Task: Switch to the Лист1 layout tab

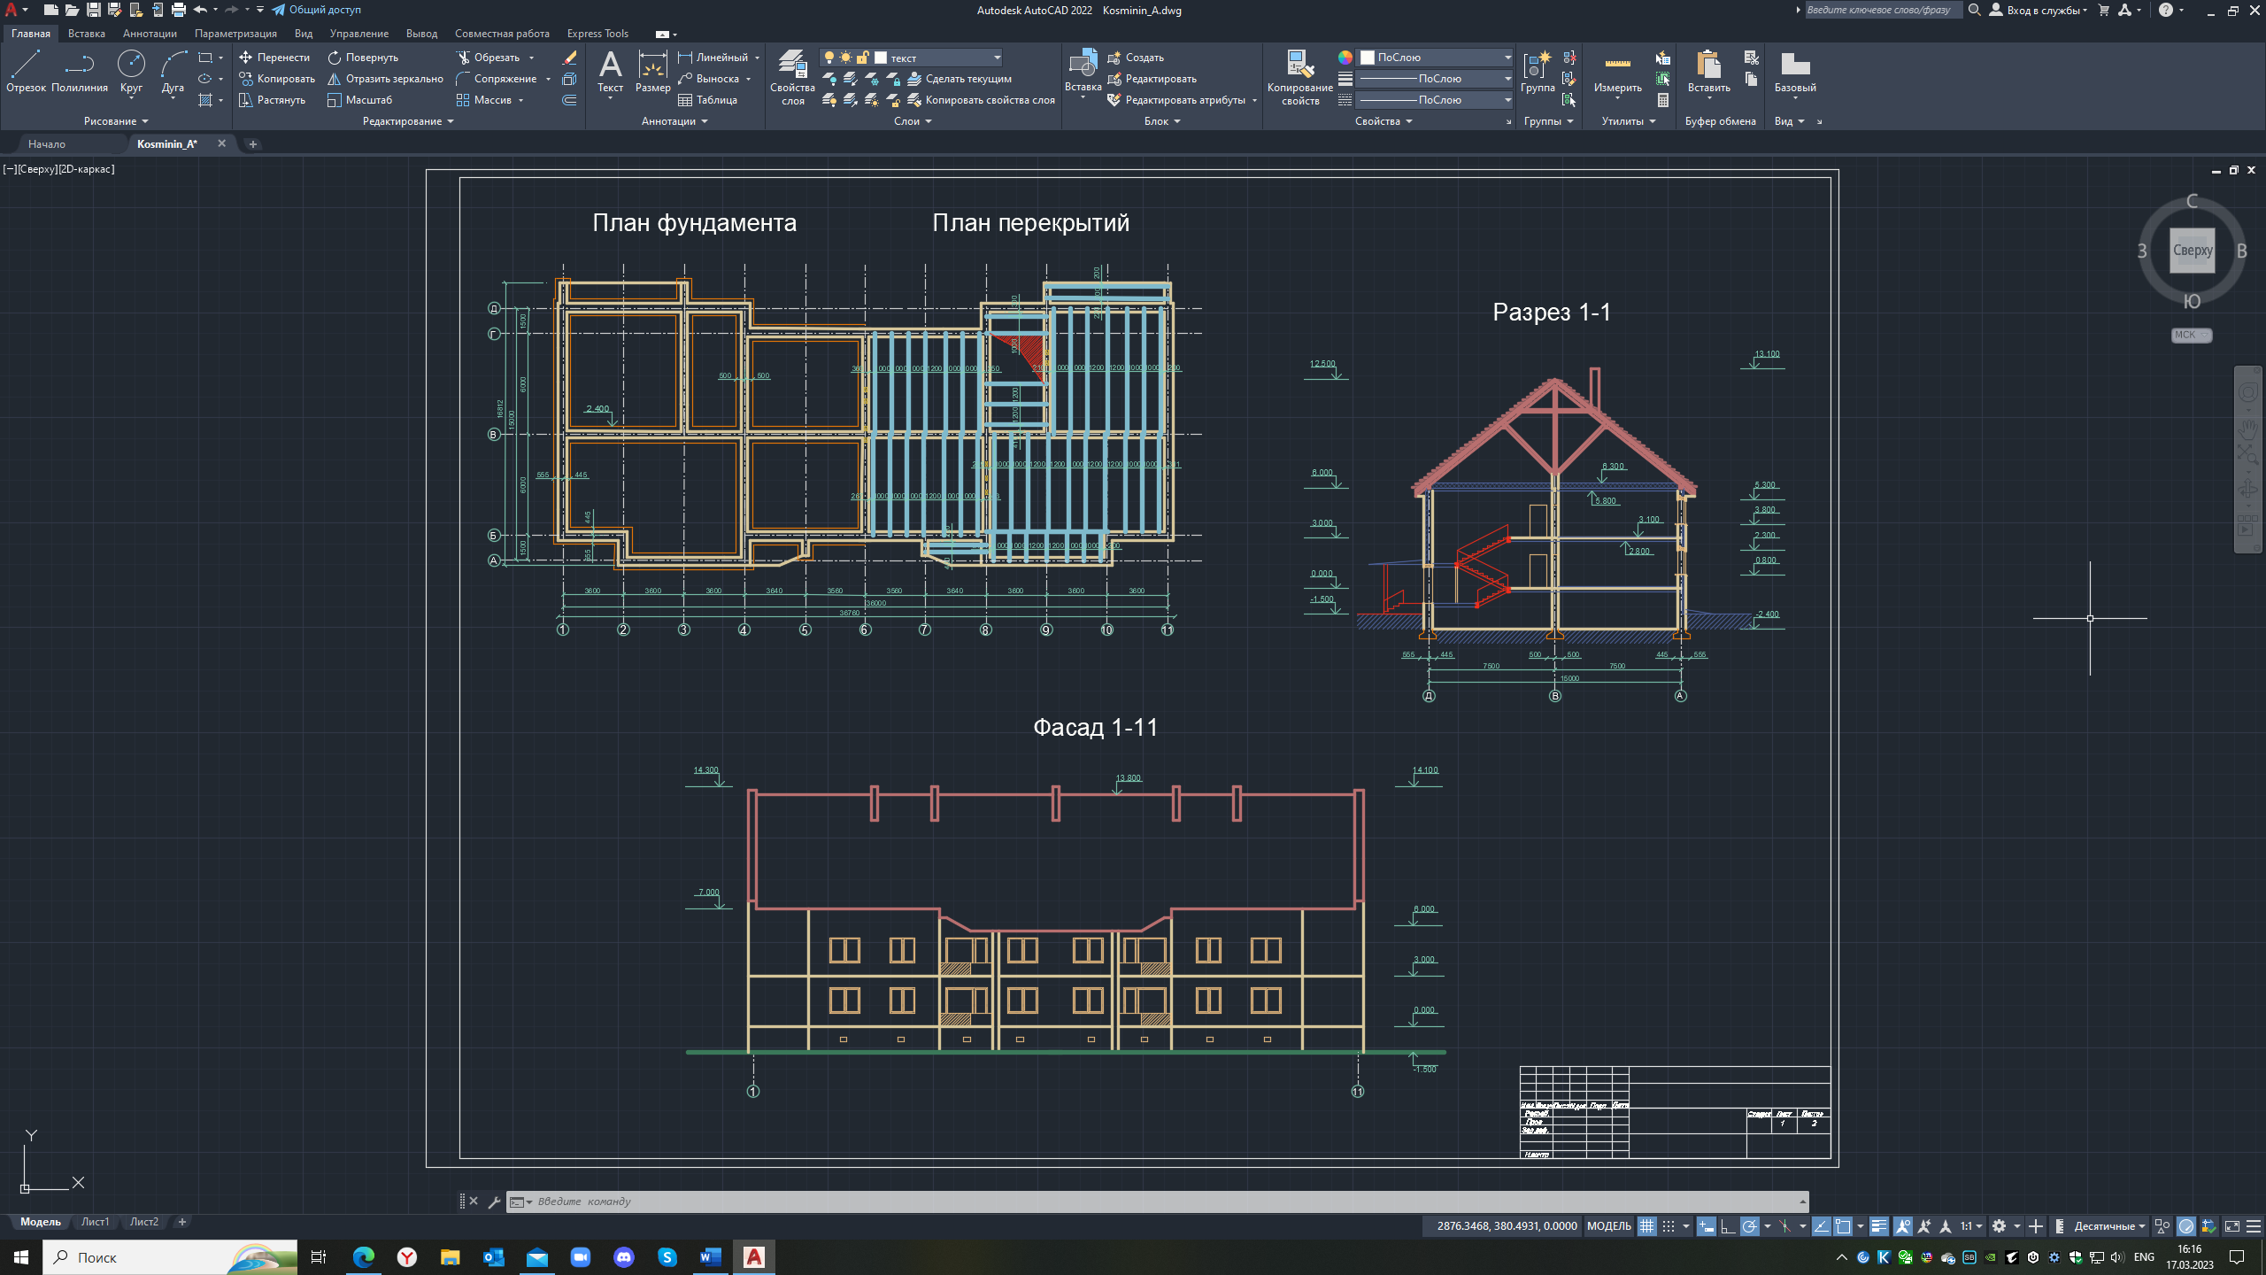Action: [x=95, y=1222]
